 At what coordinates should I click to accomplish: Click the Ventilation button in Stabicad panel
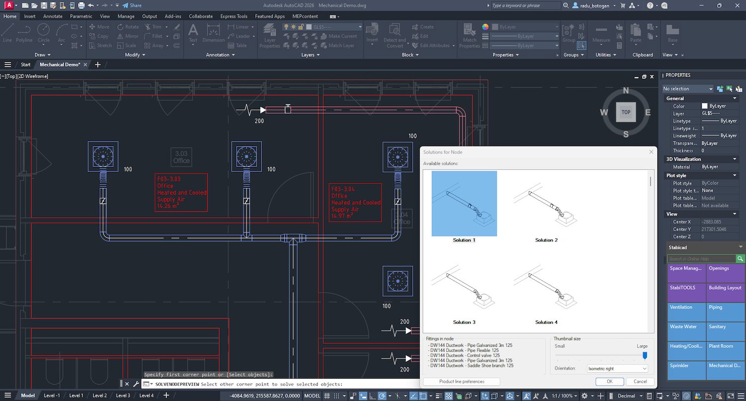686,312
